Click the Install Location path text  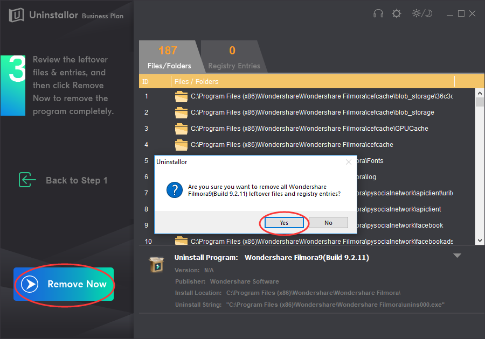(313, 293)
